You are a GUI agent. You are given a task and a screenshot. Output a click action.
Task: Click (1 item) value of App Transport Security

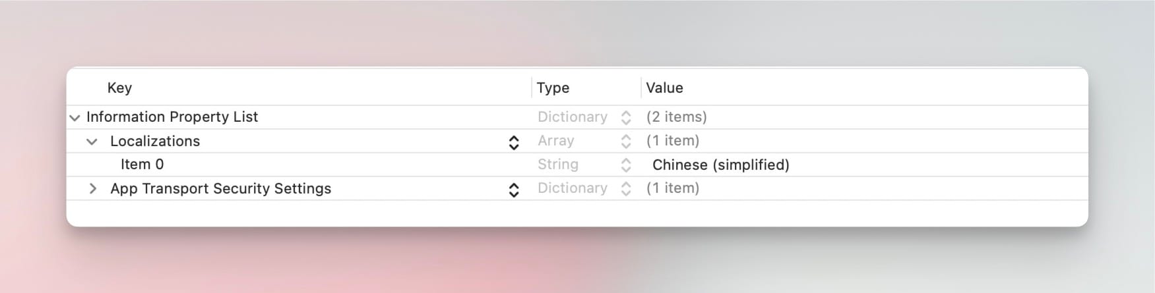(672, 188)
